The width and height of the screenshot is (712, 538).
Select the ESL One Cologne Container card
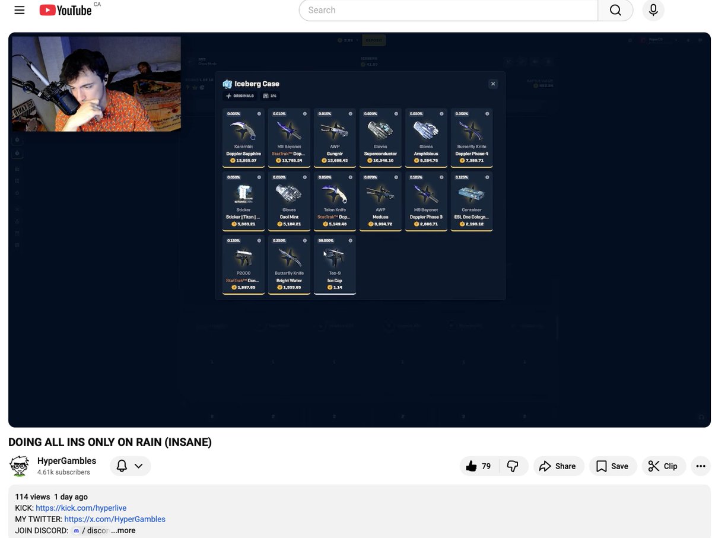tap(472, 201)
